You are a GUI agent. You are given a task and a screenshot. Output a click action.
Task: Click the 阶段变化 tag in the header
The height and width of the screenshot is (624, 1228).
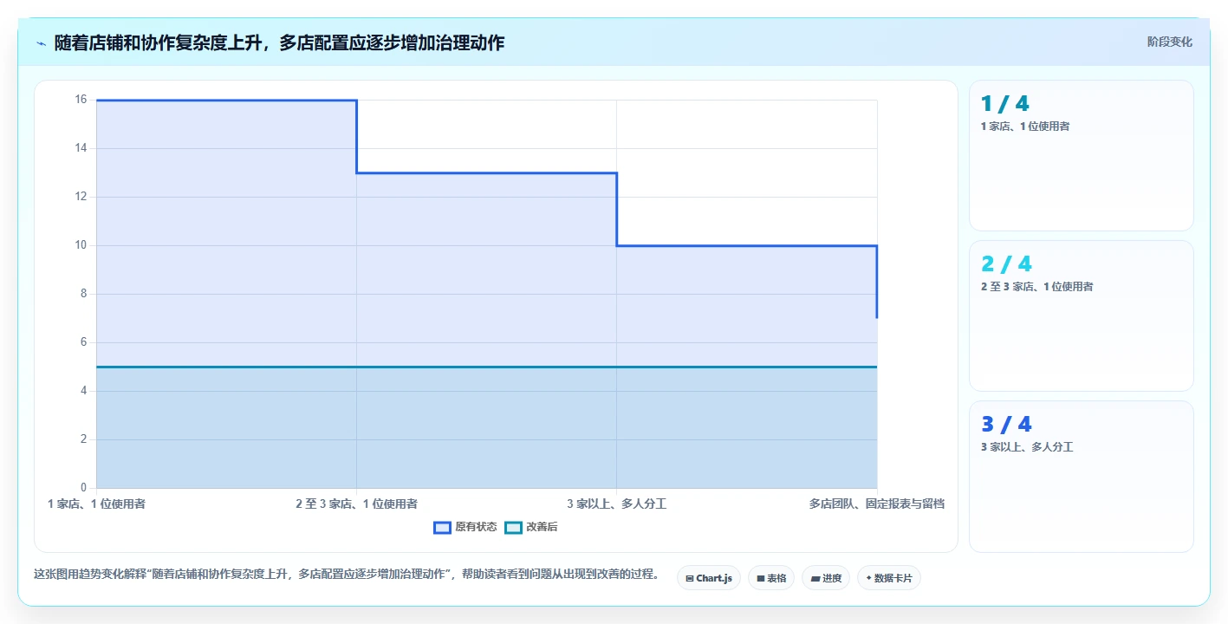pos(1169,42)
